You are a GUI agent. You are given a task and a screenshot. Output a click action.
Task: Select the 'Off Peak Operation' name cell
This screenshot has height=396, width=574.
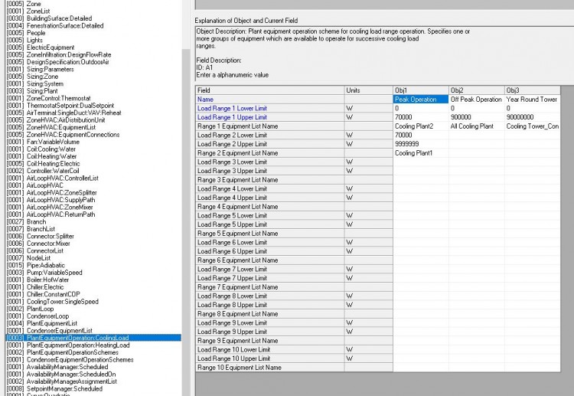[475, 100]
